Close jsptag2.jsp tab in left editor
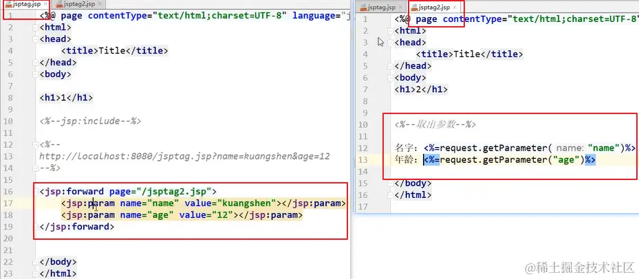This screenshot has height=279, width=639. pos(100,4)
